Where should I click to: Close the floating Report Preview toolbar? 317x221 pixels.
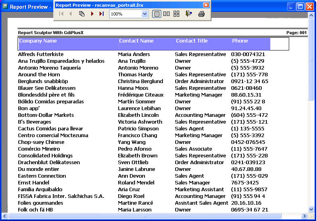click(206, 5)
